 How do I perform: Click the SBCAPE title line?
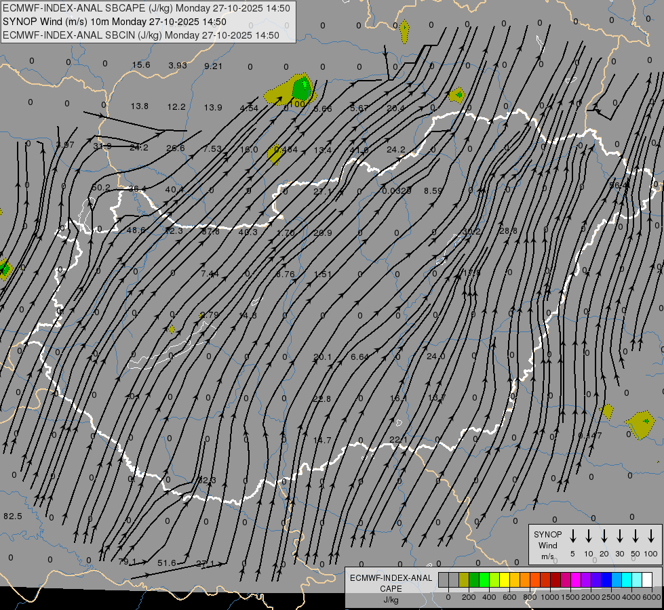147,8
